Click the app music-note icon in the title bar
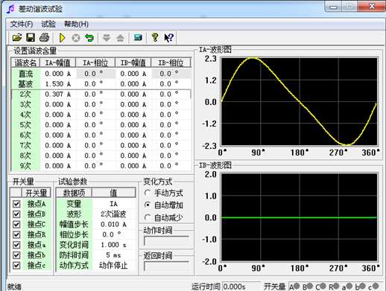The width and height of the screenshot is (386, 291). tap(10, 9)
